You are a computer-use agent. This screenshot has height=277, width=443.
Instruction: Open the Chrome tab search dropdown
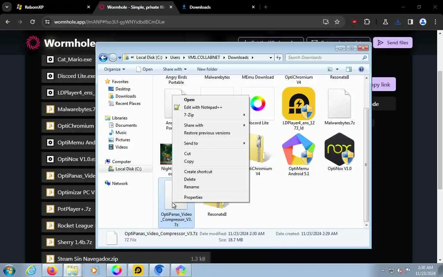coord(7,7)
